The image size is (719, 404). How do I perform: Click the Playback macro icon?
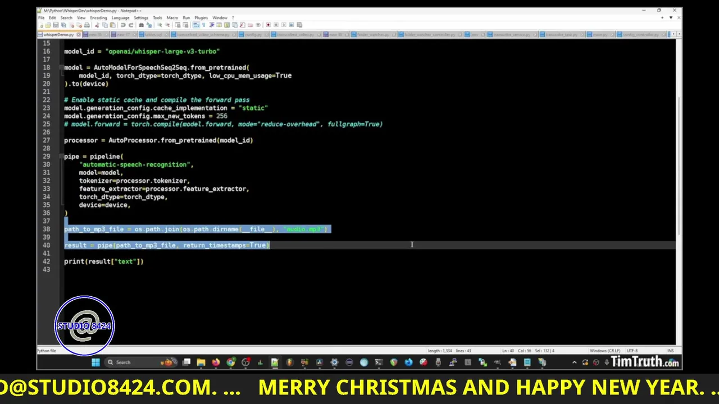point(284,25)
